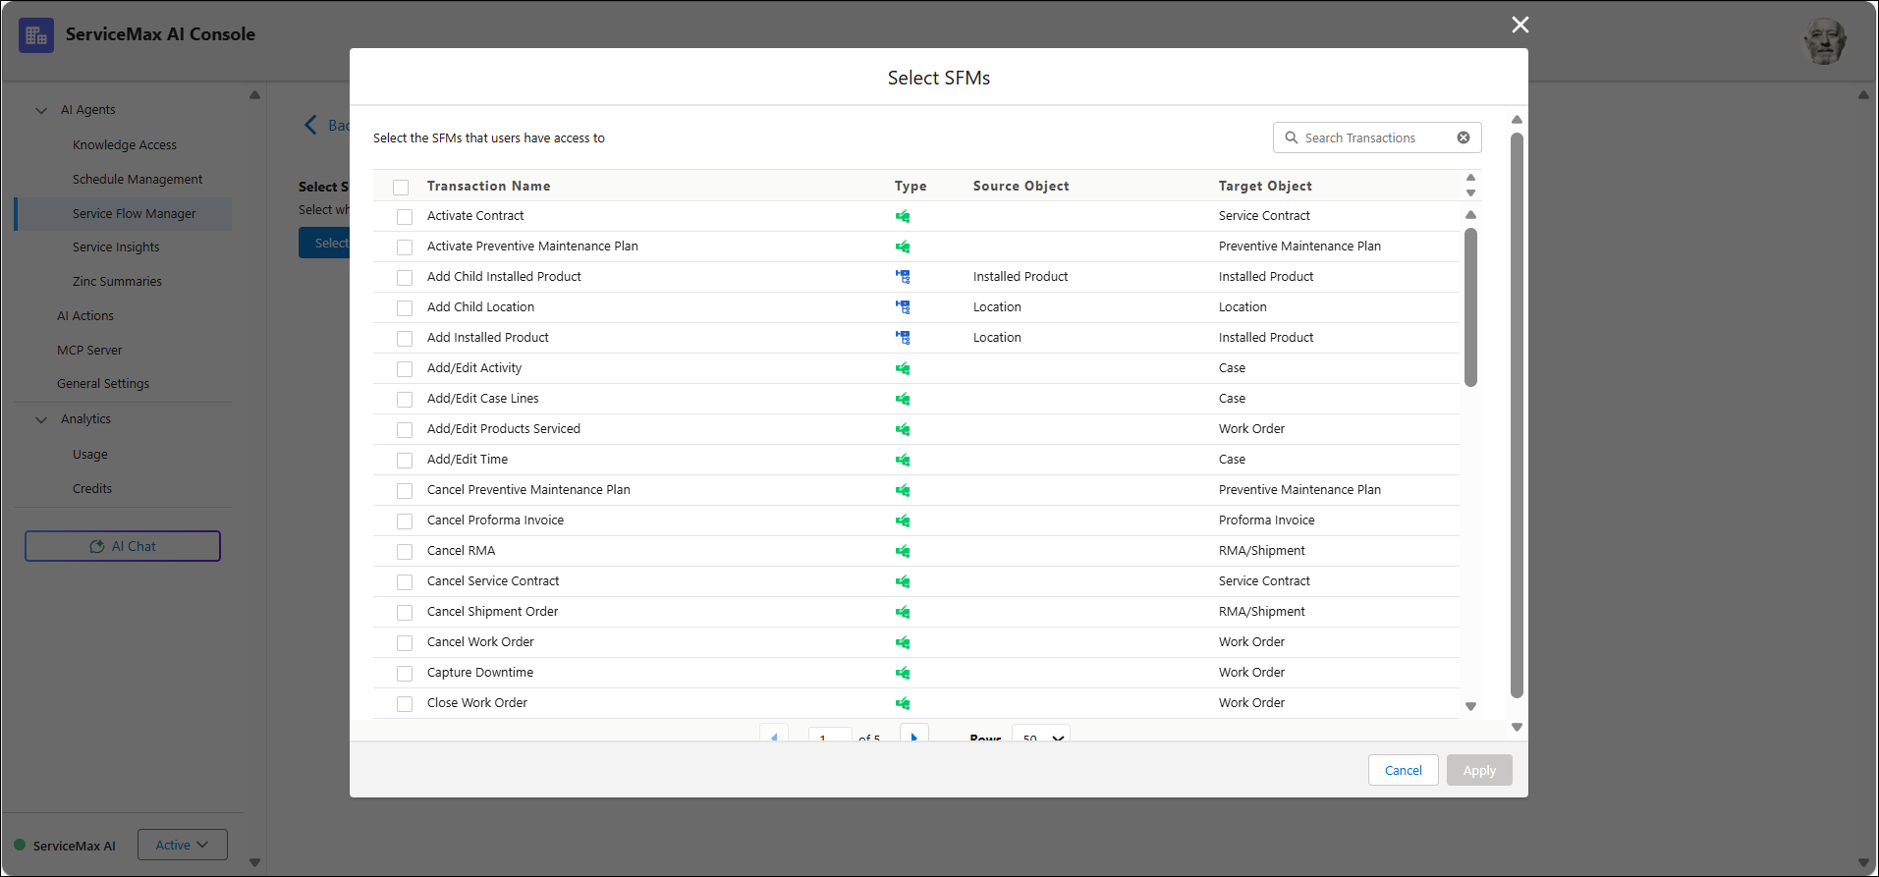Click the type icon for Cancel Shipment Order
Image resolution: width=1879 pixels, height=877 pixels.
tap(903, 612)
